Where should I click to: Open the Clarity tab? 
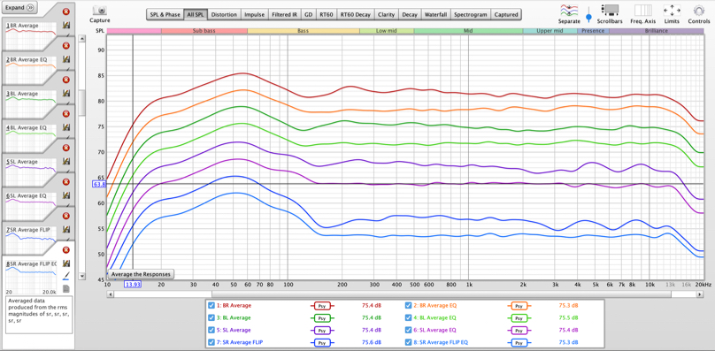(386, 14)
